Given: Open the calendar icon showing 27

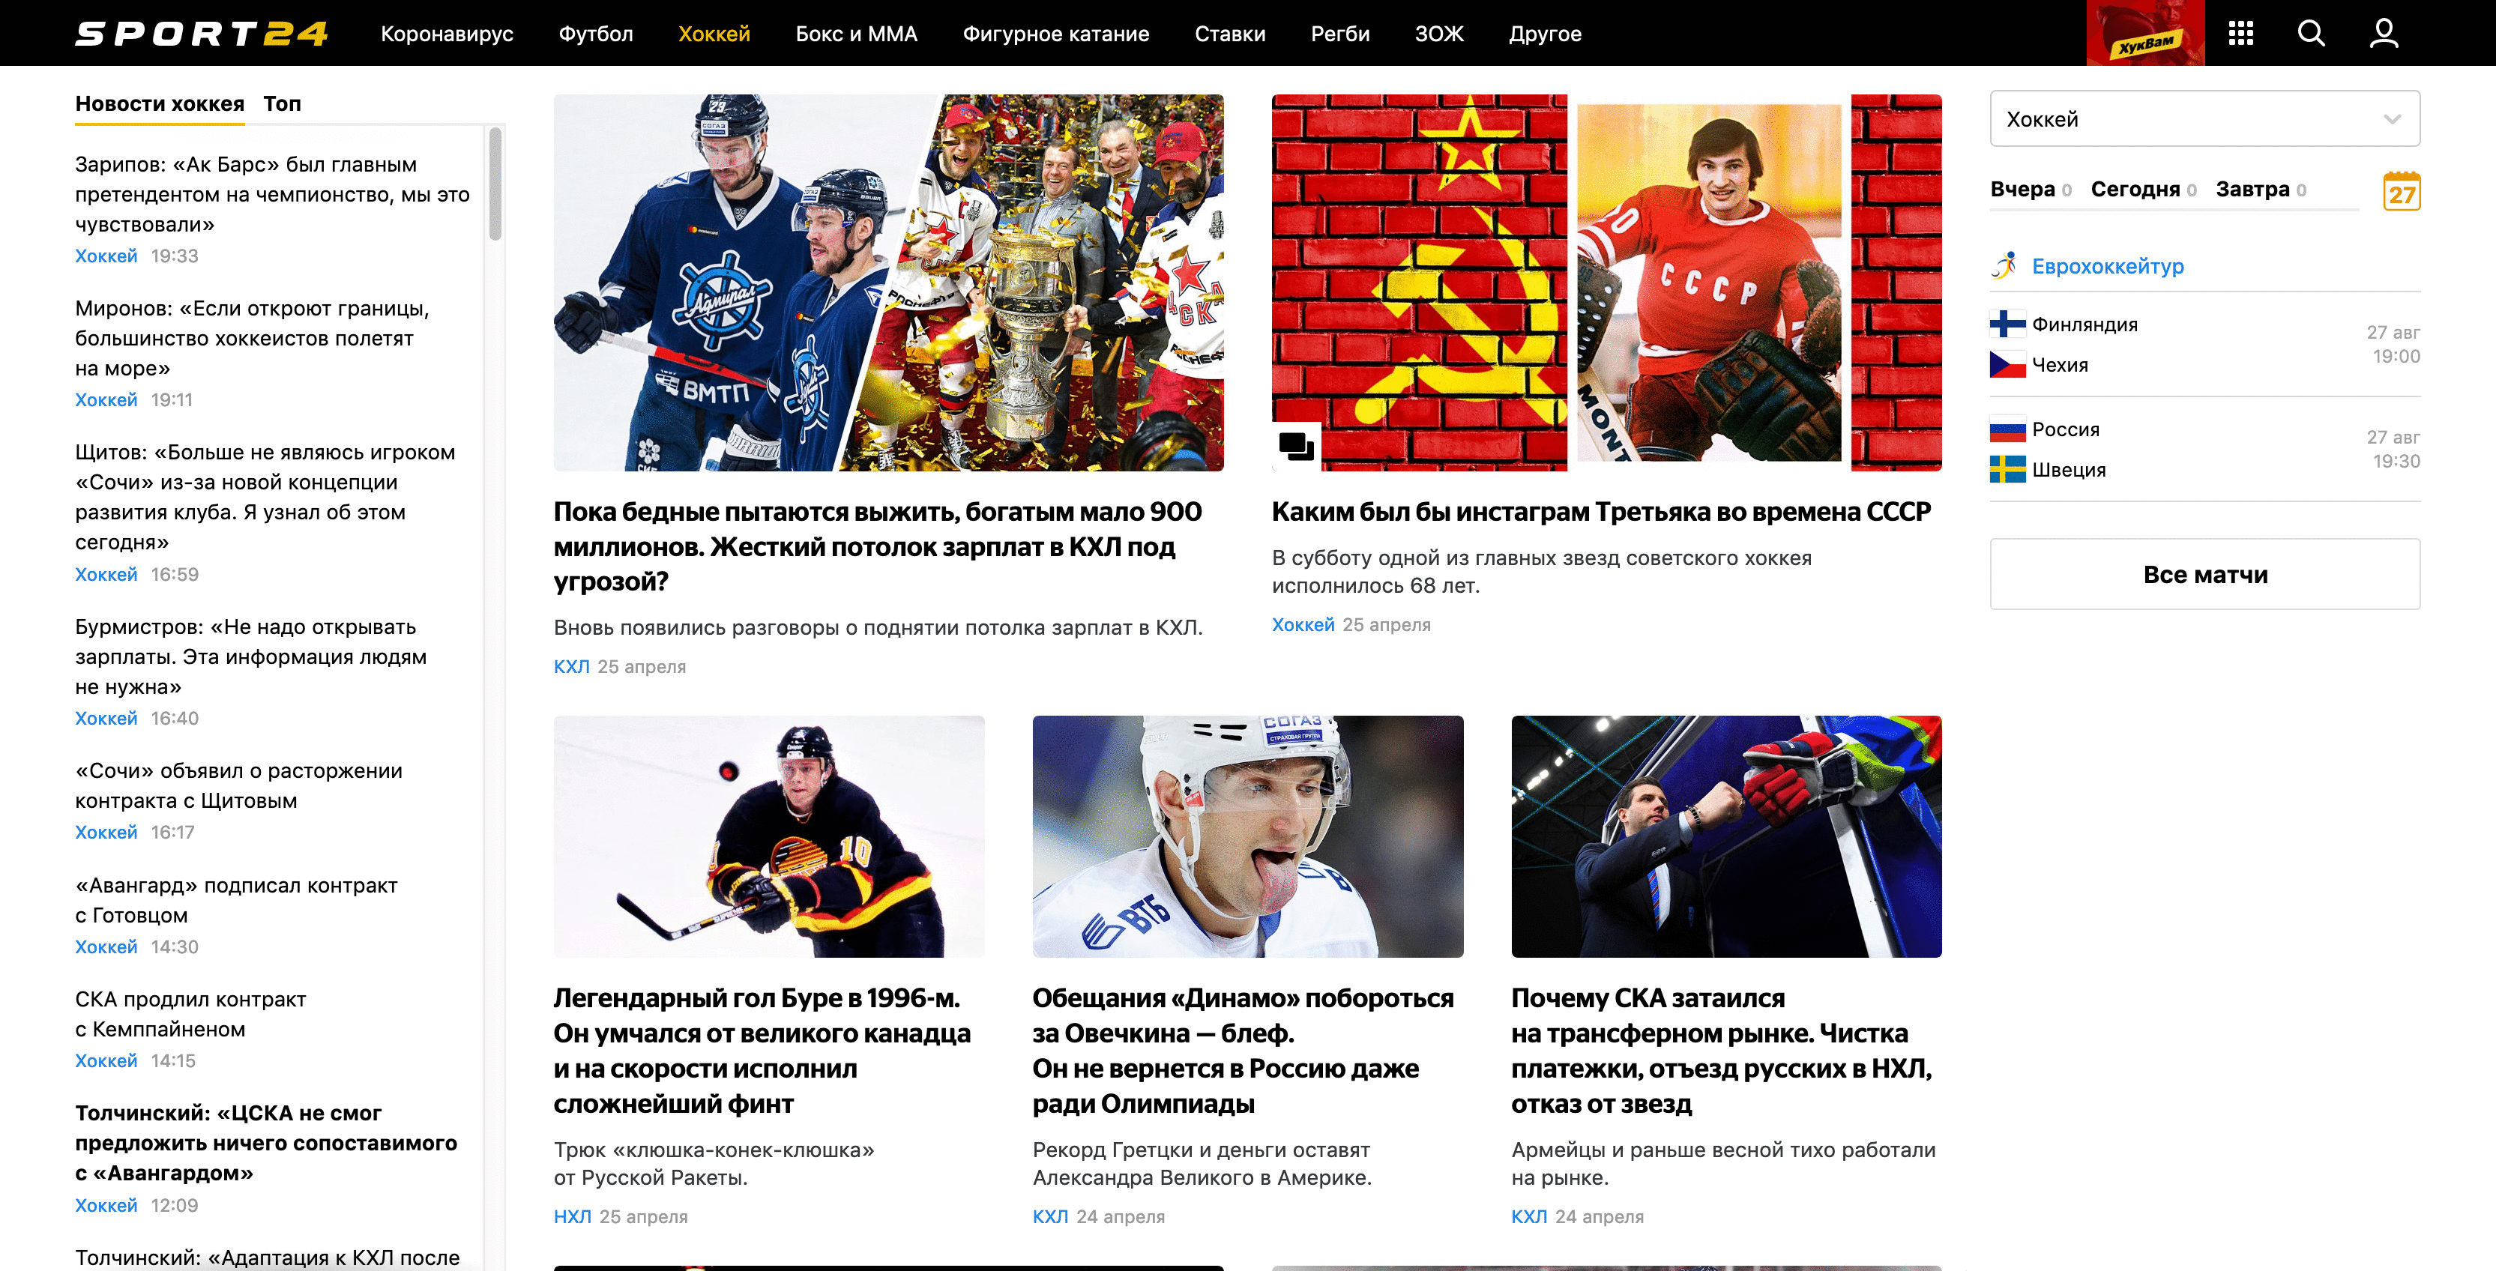Looking at the screenshot, I should tap(2401, 191).
